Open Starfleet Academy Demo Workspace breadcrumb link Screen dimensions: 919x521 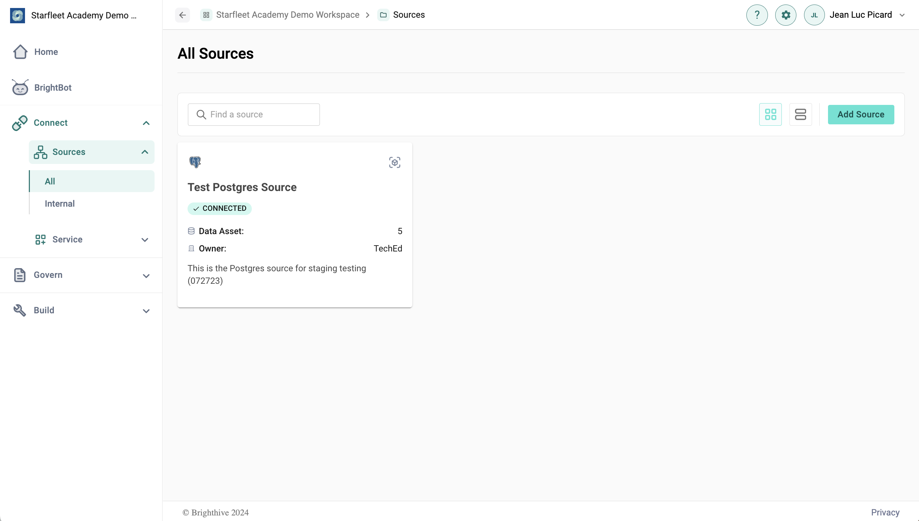pyautogui.click(x=288, y=15)
